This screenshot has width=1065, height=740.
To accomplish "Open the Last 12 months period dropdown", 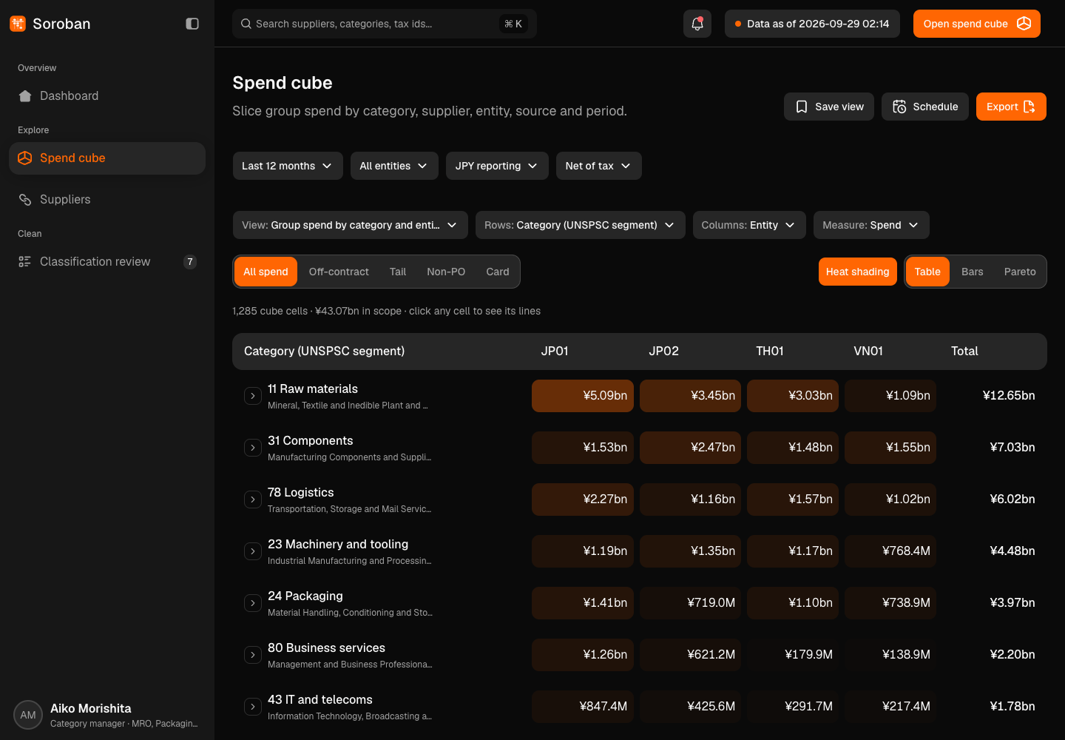I will click(x=288, y=166).
